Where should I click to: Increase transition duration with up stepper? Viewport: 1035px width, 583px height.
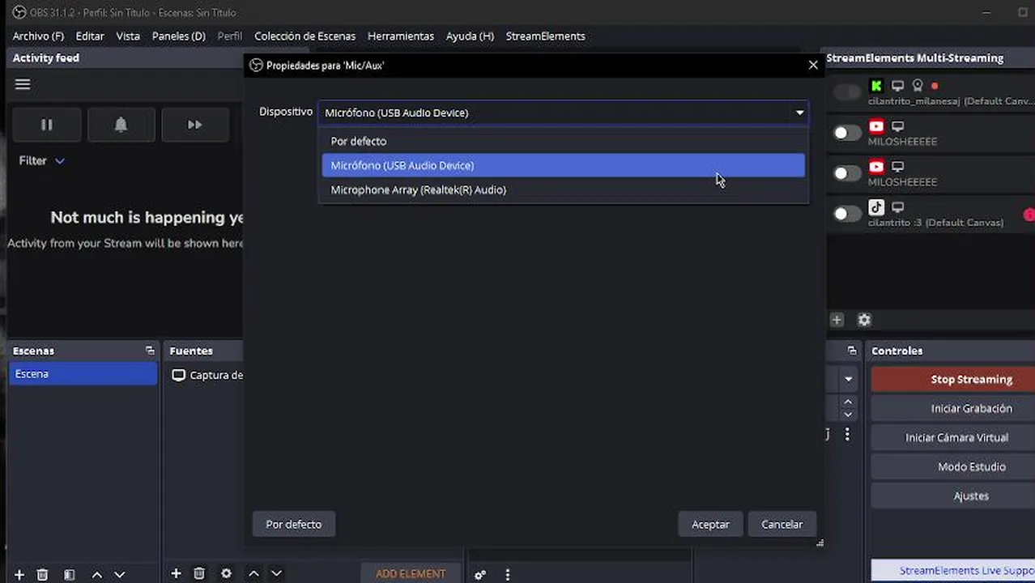(x=848, y=402)
